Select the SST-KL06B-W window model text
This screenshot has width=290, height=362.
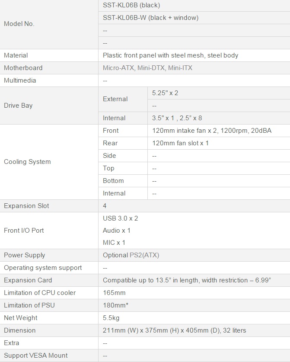[150, 18]
